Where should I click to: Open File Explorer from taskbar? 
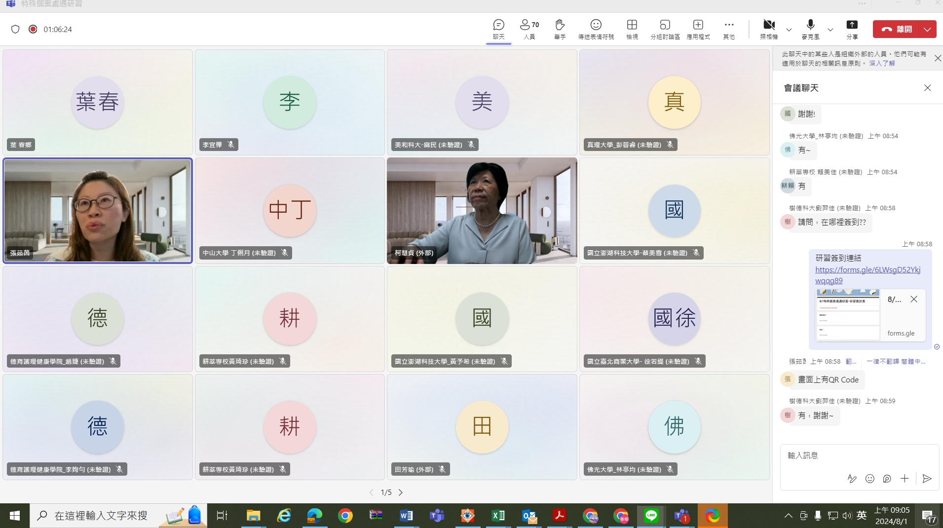coord(253,516)
